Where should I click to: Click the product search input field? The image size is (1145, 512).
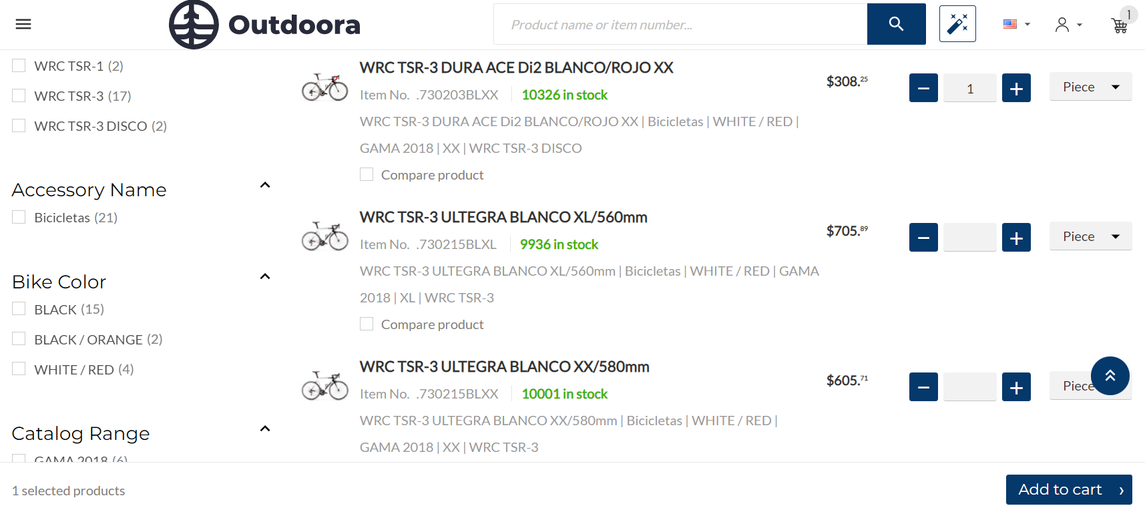pyautogui.click(x=680, y=24)
